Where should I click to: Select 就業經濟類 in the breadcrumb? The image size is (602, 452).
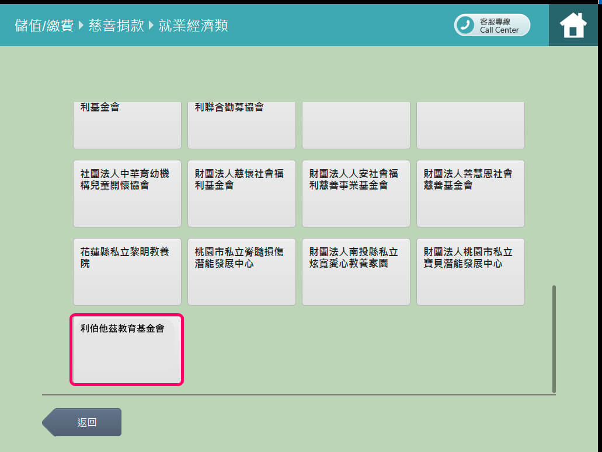pyautogui.click(x=193, y=26)
